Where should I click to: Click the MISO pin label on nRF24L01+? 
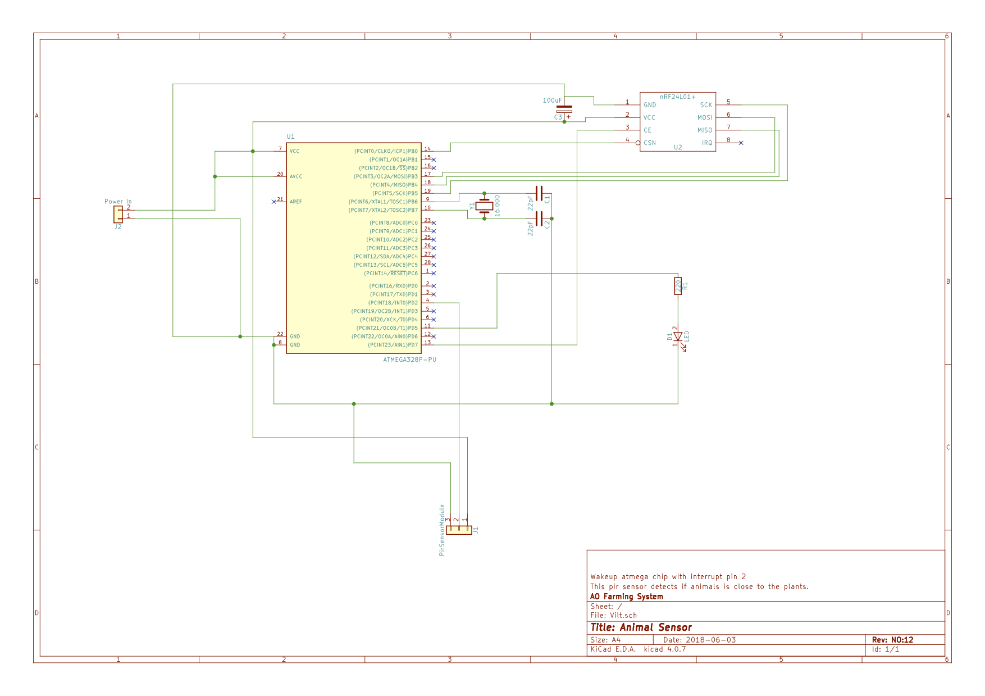pyautogui.click(x=705, y=130)
